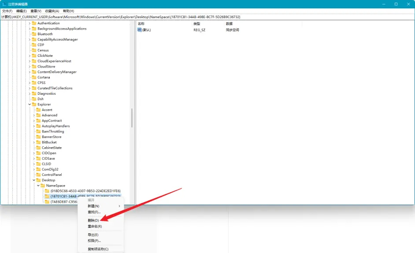The image size is (415, 253).
Task: Open the 帮助(H) menu
Action: click(69, 11)
